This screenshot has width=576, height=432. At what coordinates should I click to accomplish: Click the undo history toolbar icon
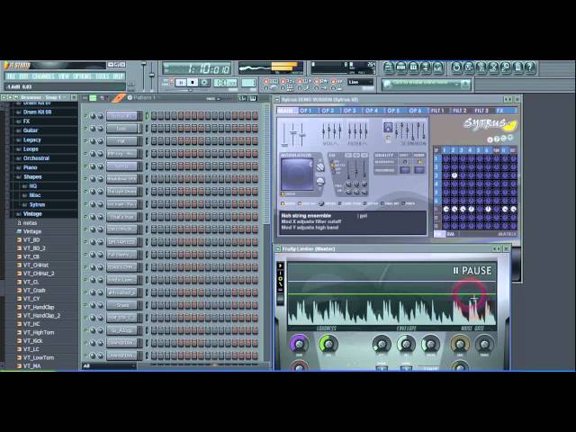(x=456, y=67)
